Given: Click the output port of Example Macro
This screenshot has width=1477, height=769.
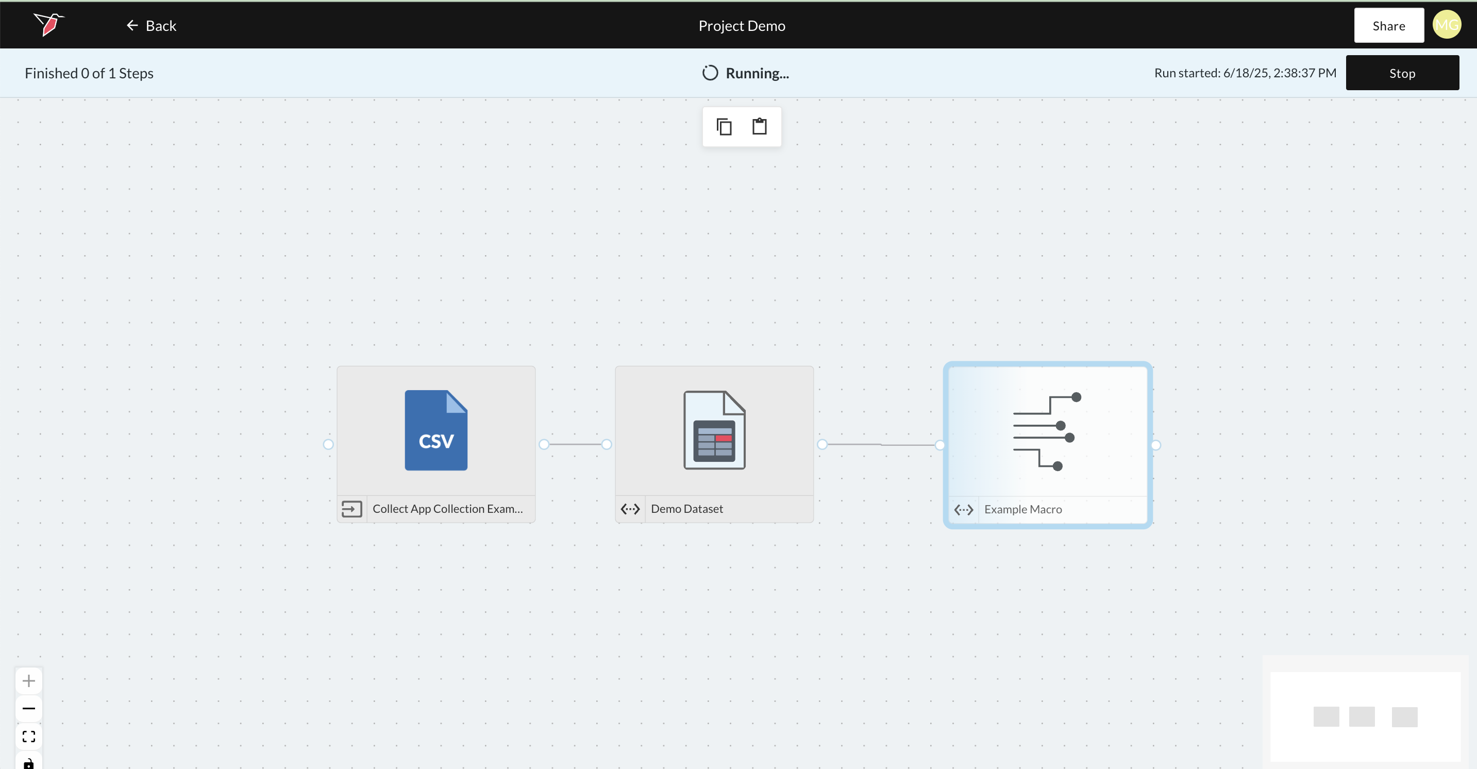Looking at the screenshot, I should [1156, 445].
